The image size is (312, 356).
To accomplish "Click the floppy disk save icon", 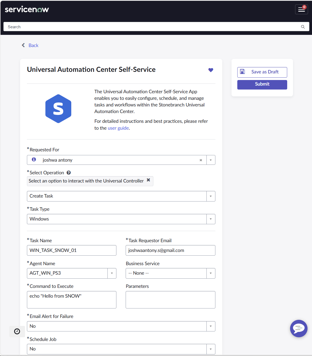I will 242,72.
